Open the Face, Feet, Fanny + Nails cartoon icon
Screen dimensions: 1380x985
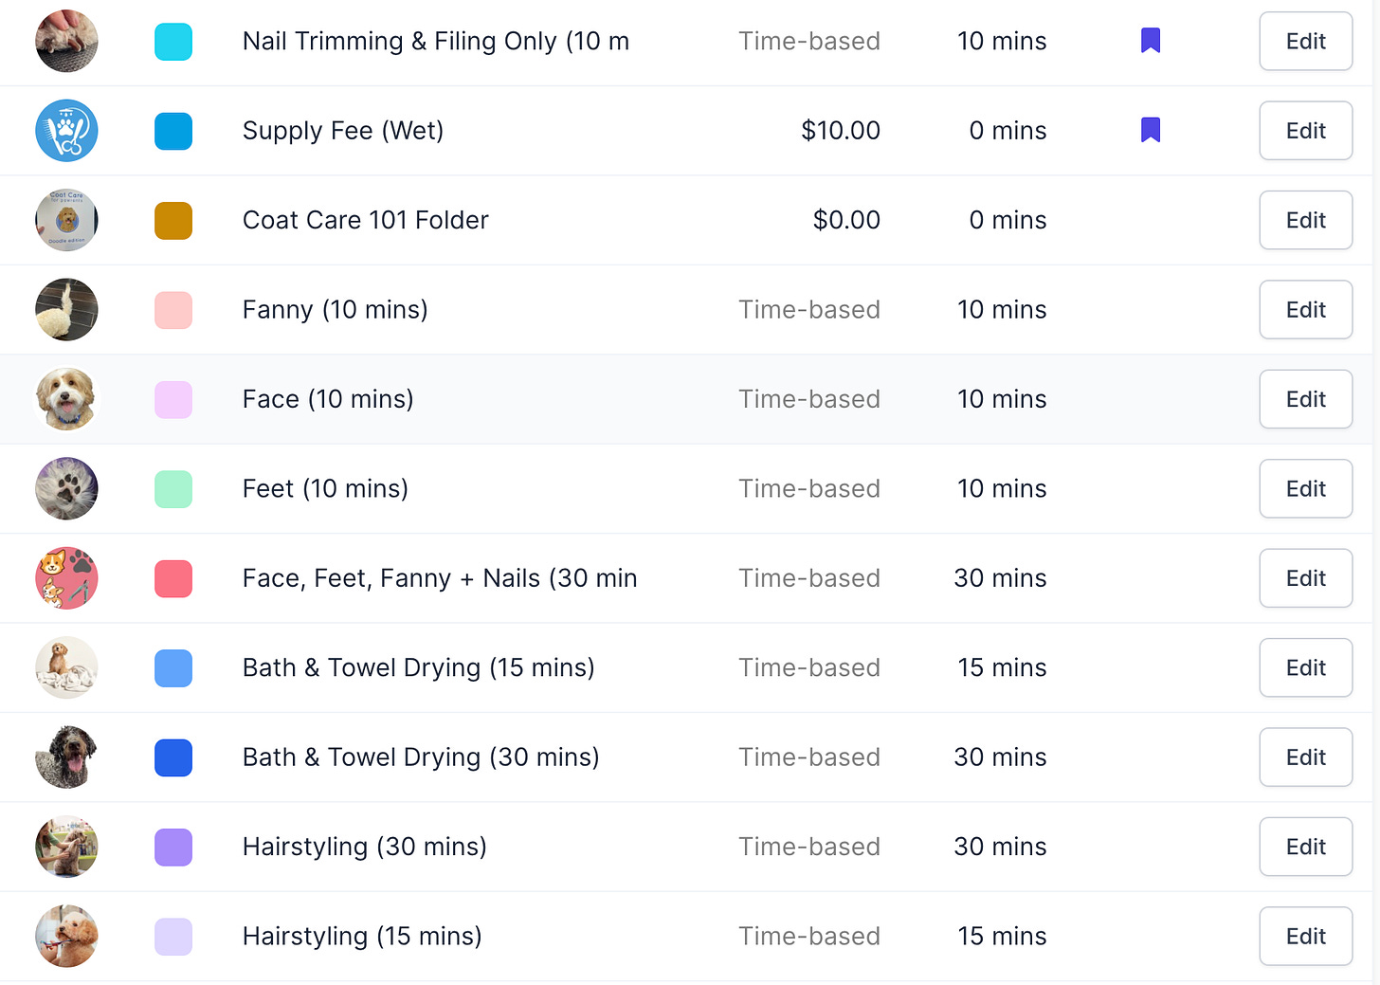pos(66,578)
